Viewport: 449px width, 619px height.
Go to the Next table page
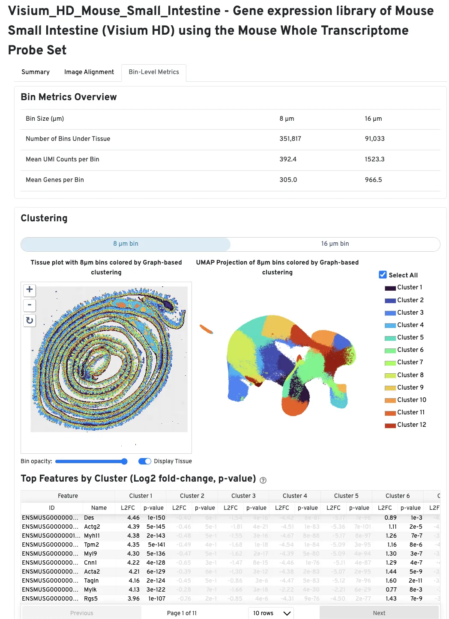(379, 613)
